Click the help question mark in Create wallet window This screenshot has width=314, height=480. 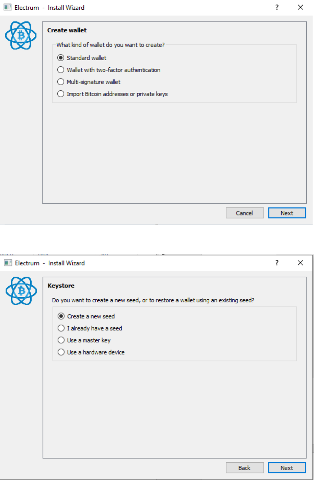tap(277, 7)
